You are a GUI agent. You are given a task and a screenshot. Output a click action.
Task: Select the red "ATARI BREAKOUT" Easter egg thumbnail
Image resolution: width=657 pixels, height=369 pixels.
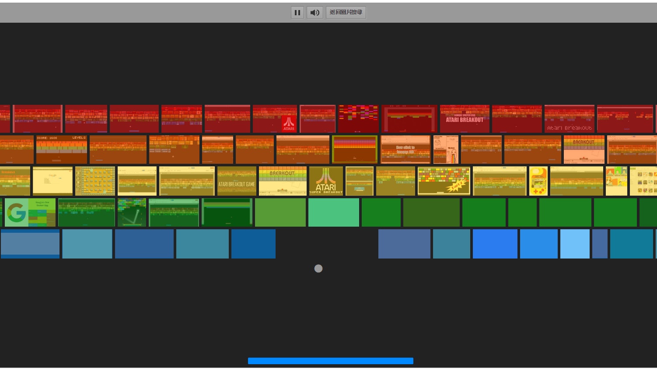[x=465, y=119]
